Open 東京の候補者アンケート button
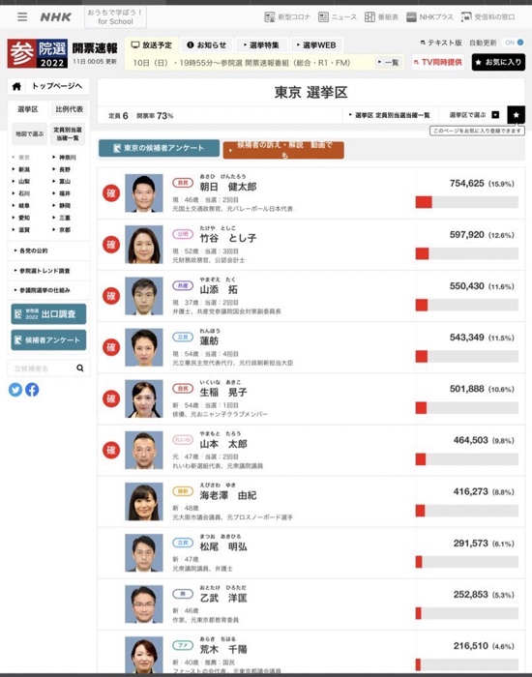Screen dimensions: 532x677 click(160, 148)
